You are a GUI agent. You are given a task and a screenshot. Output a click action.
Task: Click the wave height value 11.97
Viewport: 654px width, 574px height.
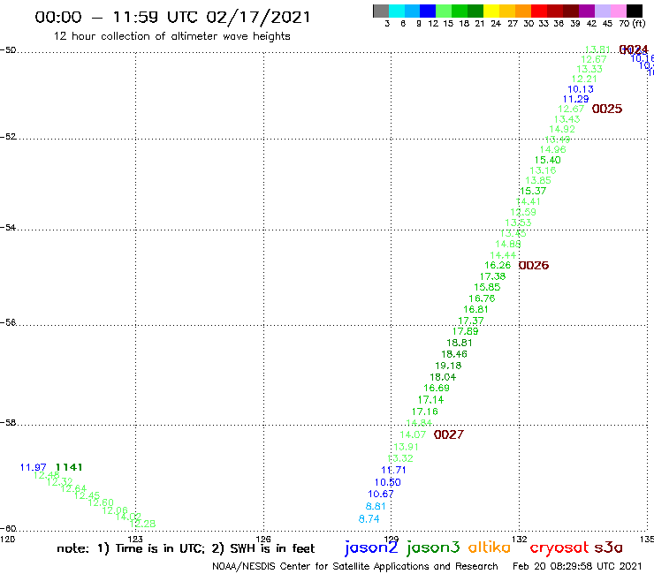point(33,467)
